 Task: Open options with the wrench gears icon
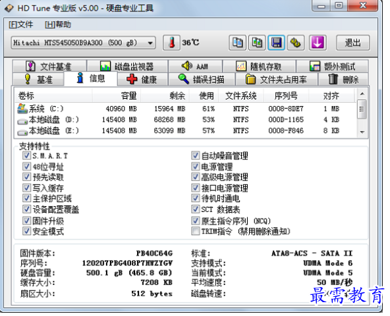pyautogui.click(x=296, y=43)
